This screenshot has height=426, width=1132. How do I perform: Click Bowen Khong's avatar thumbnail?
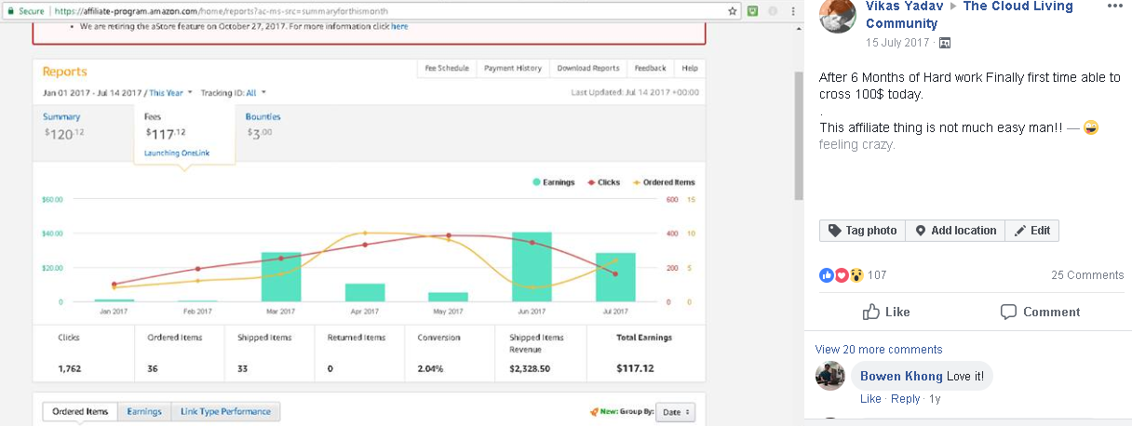click(x=829, y=376)
